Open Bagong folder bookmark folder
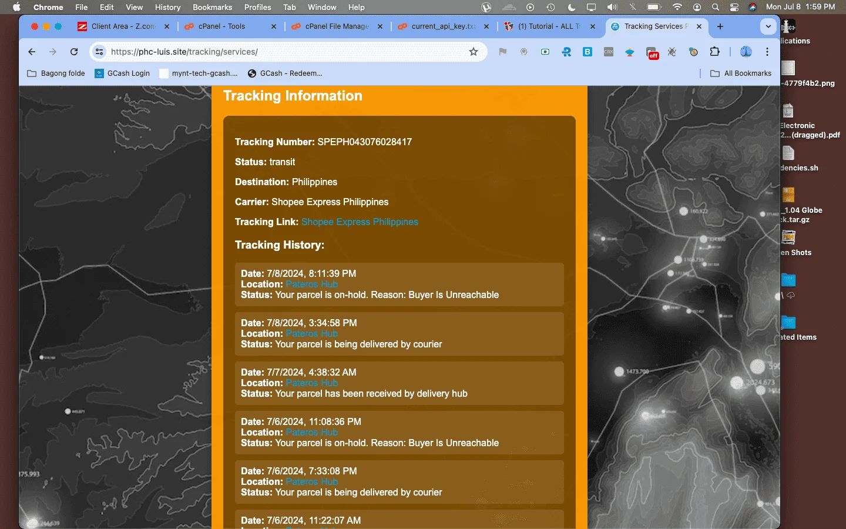Viewport: 846px width, 529px height. 56,73
